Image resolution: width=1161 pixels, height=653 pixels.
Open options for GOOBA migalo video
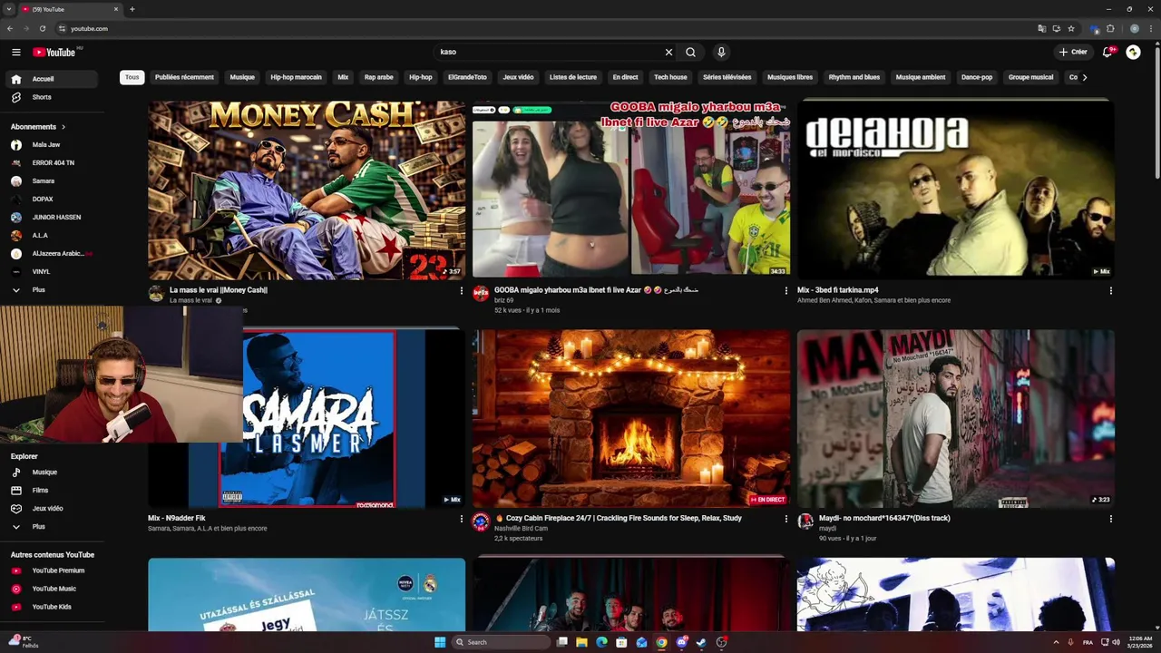[785, 291]
